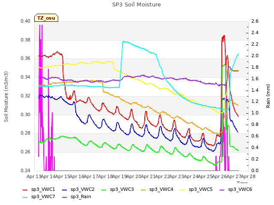Click the 1.6 right axis tick label
The image size is (274, 205).
(255, 79)
